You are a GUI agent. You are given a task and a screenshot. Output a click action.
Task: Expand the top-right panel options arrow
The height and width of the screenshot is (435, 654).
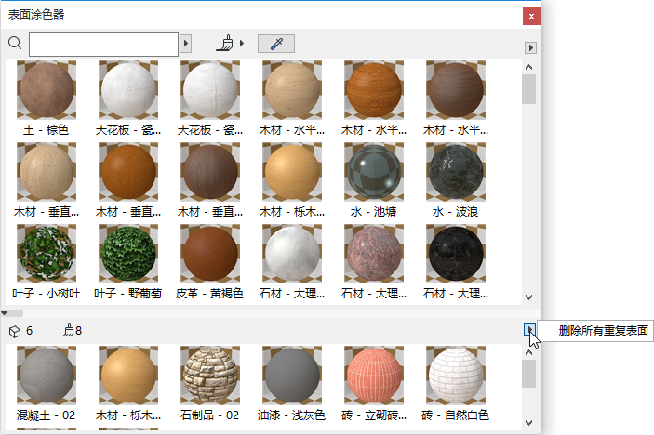[529, 47]
